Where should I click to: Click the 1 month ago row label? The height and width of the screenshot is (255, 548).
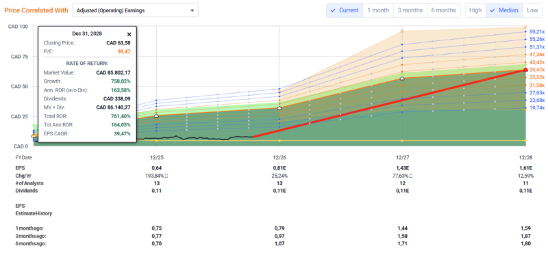point(29,228)
